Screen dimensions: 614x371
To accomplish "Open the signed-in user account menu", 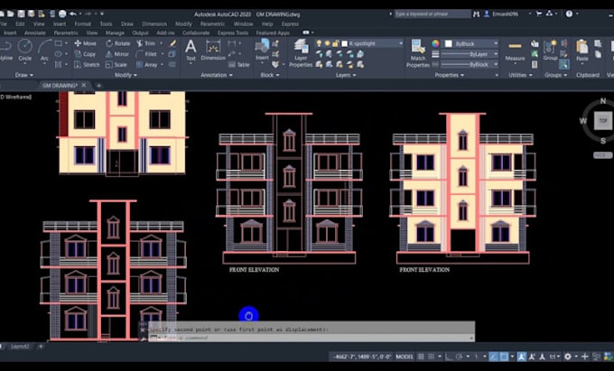I will [505, 14].
